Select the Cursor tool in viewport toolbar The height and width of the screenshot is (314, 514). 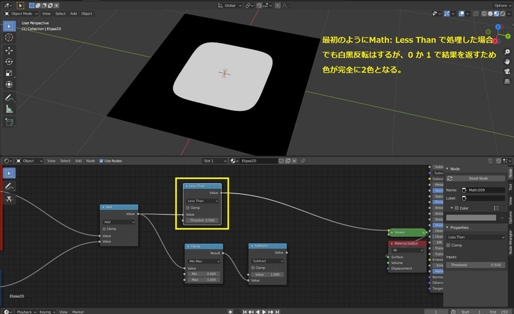9,37
